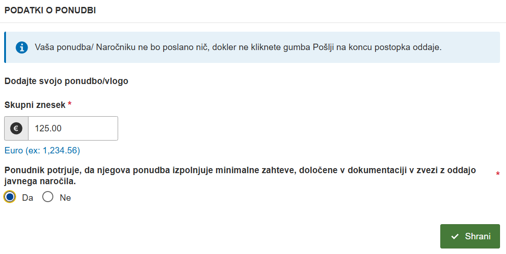The height and width of the screenshot is (254, 506).
Task: Click the Skupni znesek field label
Action: [x=35, y=105]
